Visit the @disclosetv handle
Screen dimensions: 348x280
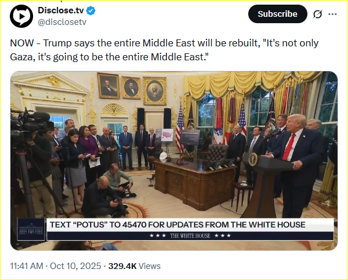(62, 22)
